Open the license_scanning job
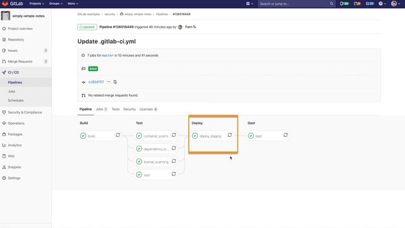Viewport: 405px width, 228px height. (x=156, y=162)
